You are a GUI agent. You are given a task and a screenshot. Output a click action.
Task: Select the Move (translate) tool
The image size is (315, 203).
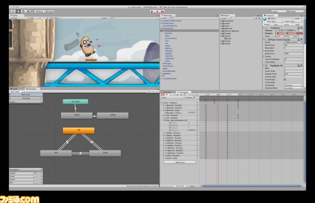pos(18,11)
